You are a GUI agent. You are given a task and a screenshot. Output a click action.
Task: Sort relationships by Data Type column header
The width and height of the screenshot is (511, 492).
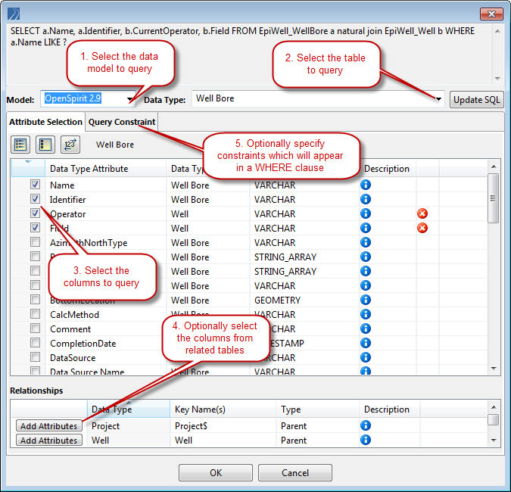pyautogui.click(x=129, y=409)
